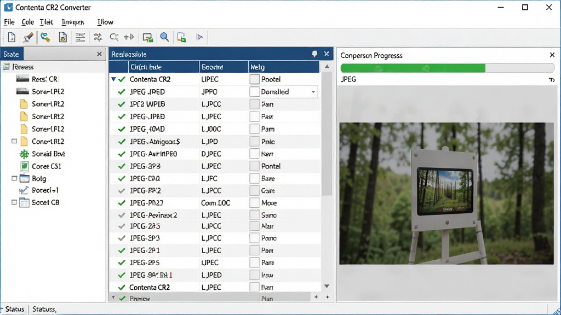Toggle checkbox next to Samo
Screen dimensions: 561x315
pyautogui.click(x=254, y=215)
